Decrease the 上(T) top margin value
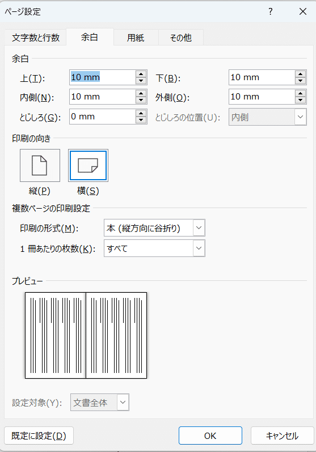This screenshot has width=316, height=452. [x=141, y=81]
